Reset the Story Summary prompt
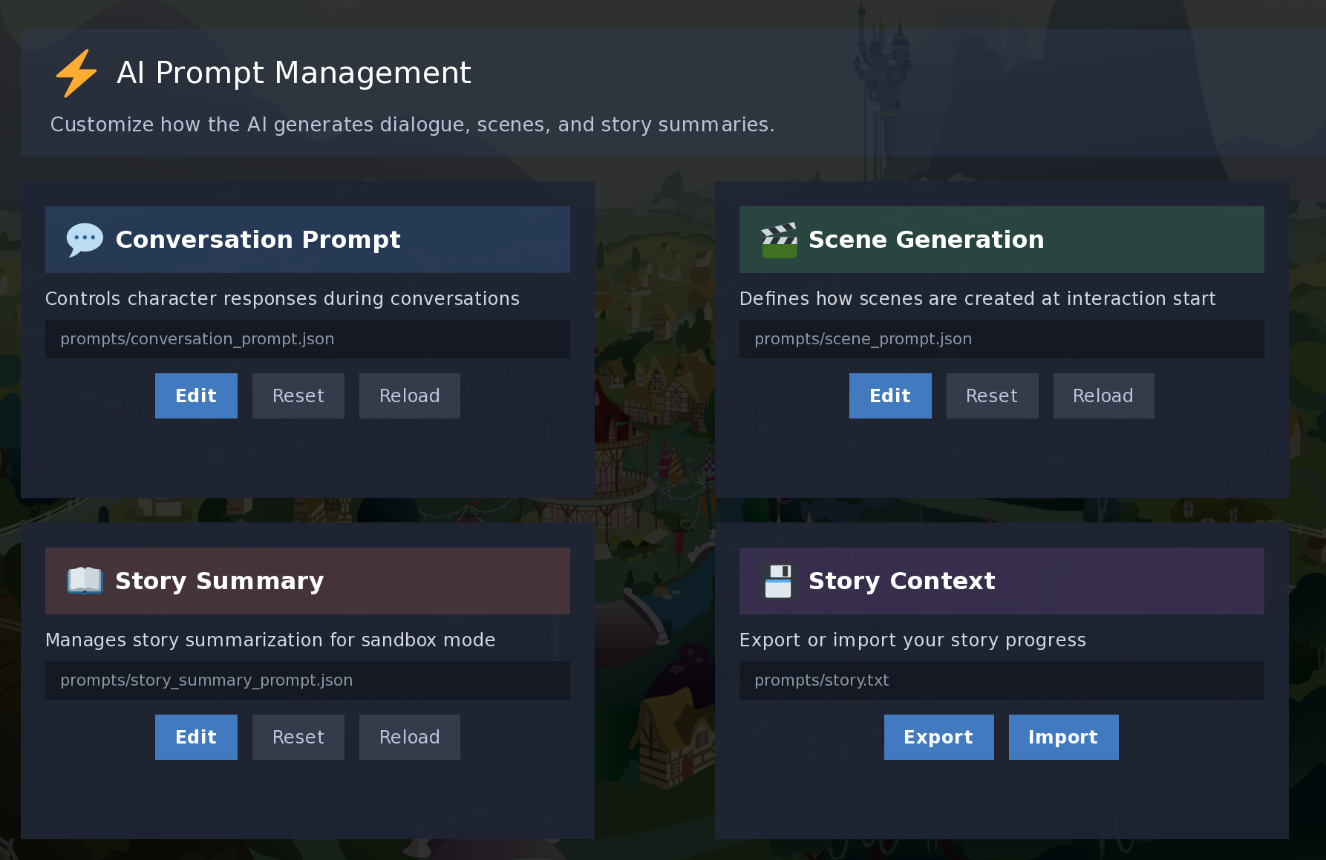Screen dimensions: 1326x860 pyautogui.click(x=298, y=737)
